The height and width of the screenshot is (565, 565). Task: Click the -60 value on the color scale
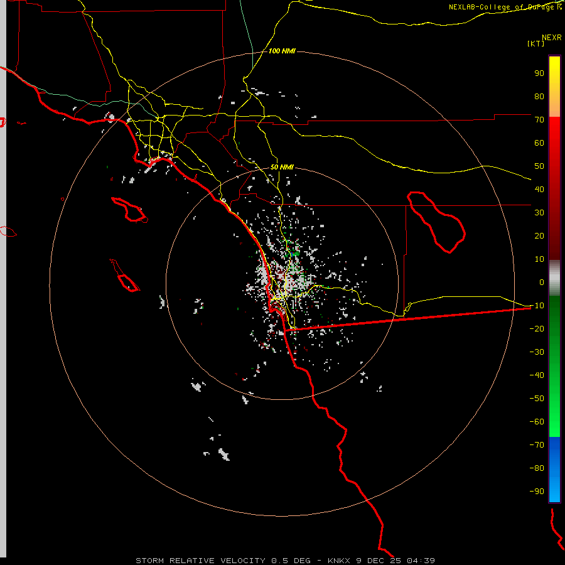click(x=537, y=422)
